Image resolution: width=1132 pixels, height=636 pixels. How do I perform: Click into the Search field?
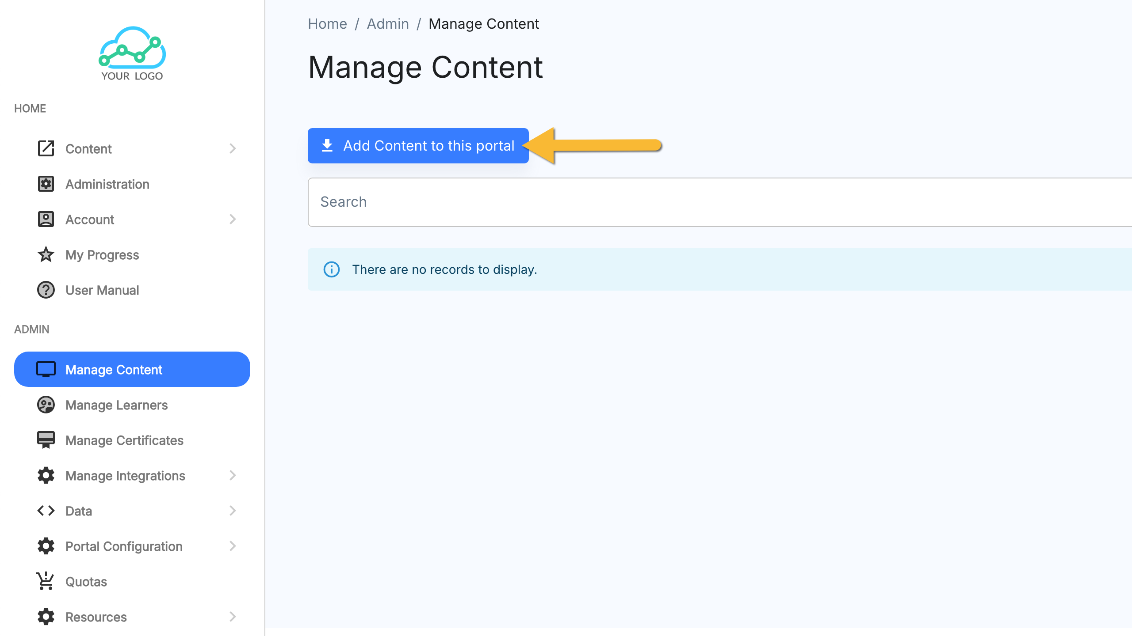pyautogui.click(x=707, y=202)
